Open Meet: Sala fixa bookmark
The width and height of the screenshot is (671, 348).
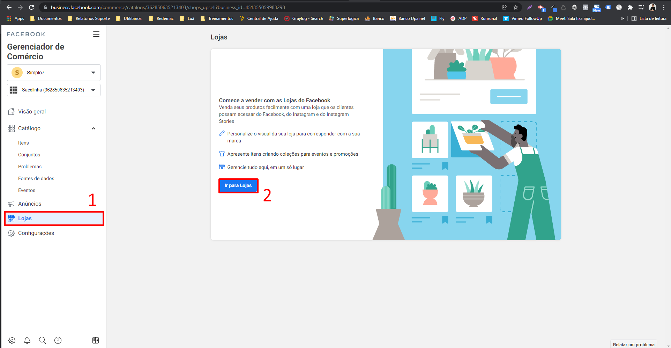pos(571,18)
